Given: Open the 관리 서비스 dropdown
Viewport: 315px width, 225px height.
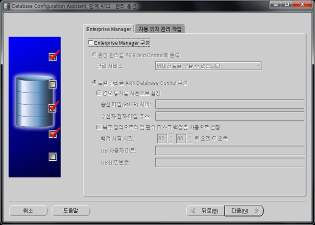Looking at the screenshot, I should coord(208,66).
